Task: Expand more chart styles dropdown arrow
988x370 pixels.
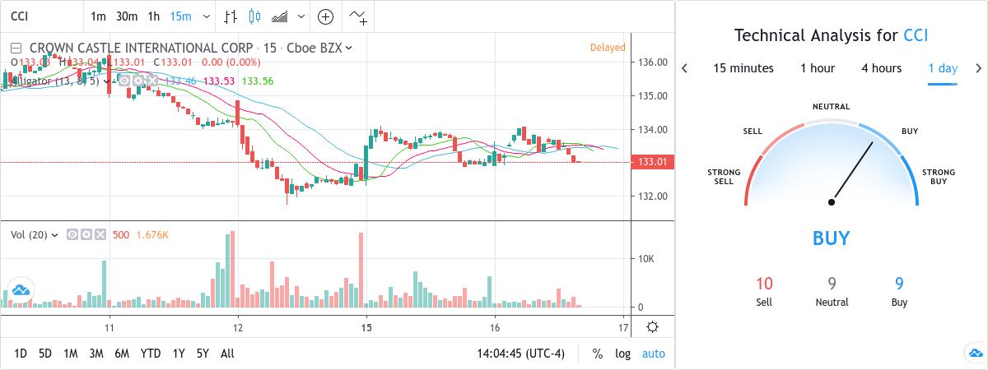Action: click(303, 16)
